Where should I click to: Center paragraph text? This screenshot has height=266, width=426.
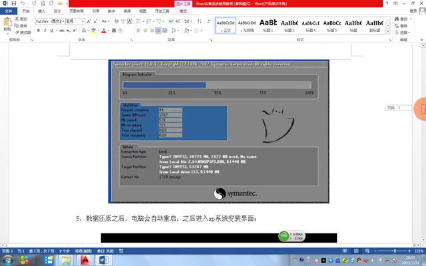click(145, 31)
